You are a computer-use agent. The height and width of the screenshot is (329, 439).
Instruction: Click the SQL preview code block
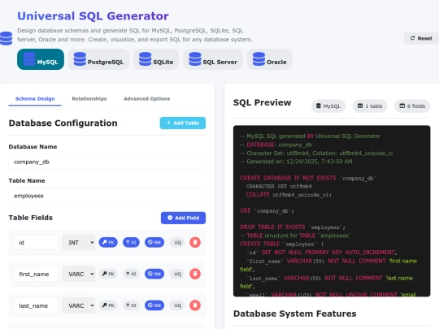click(x=332, y=211)
